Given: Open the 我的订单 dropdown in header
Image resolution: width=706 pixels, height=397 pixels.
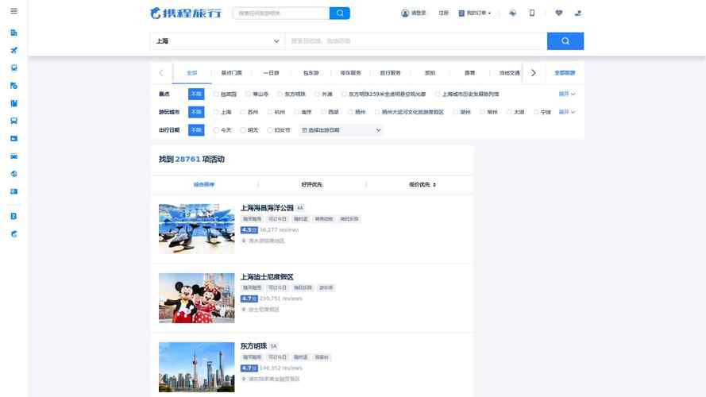Looking at the screenshot, I should click(475, 13).
